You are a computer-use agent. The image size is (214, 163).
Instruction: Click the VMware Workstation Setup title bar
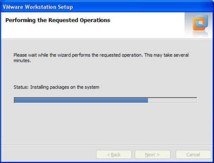[x=107, y=7]
